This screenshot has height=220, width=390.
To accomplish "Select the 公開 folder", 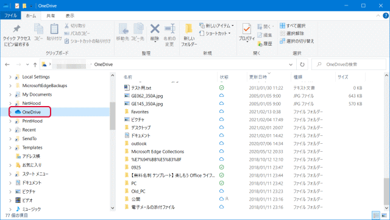I will (136, 199).
